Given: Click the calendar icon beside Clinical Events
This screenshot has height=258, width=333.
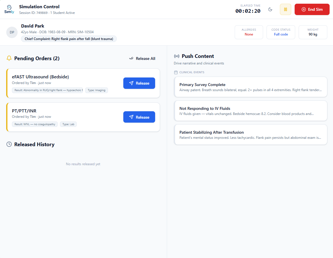Looking at the screenshot, I should click(176, 72).
